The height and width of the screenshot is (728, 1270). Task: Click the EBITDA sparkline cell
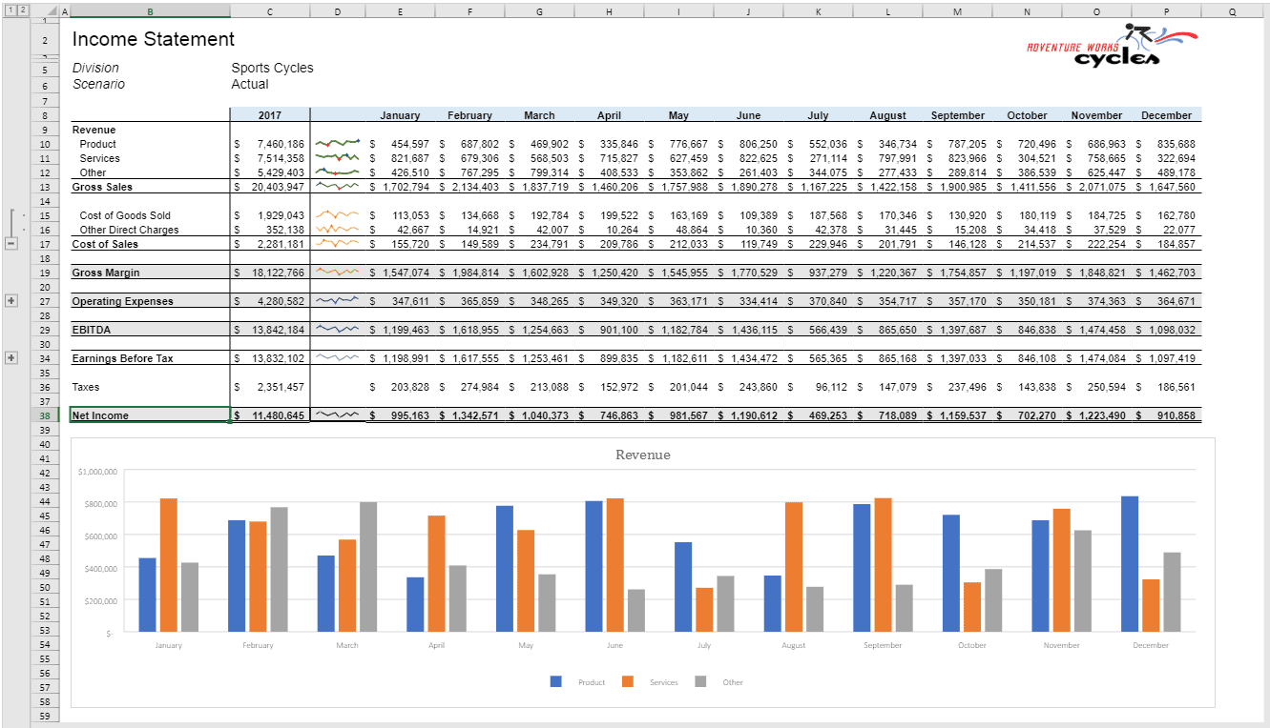pyautogui.click(x=338, y=330)
